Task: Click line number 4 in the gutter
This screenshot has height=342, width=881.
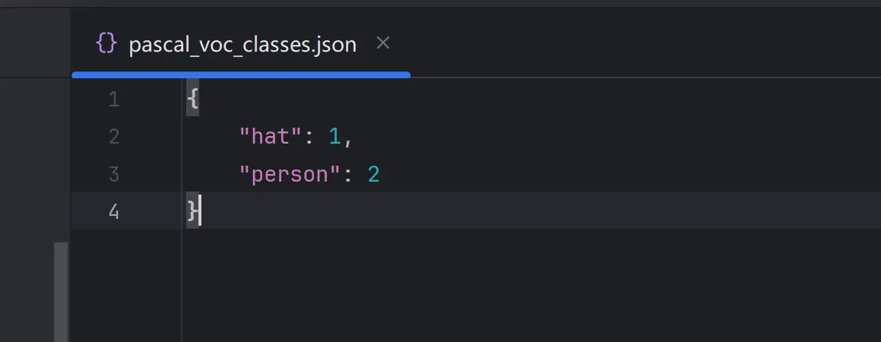Action: point(114,211)
